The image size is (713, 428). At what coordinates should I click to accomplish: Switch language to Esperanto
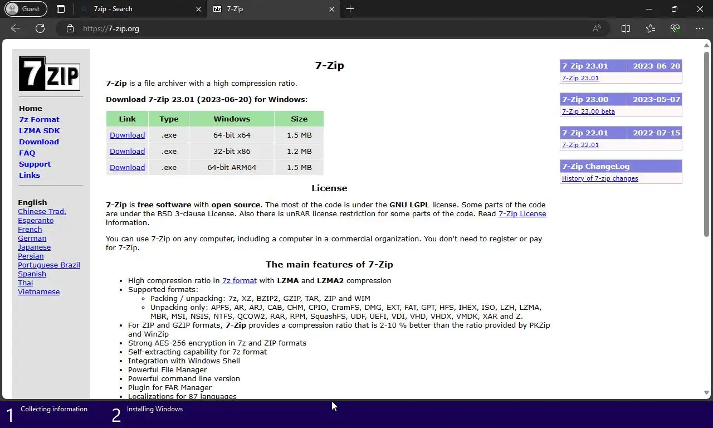coord(36,221)
